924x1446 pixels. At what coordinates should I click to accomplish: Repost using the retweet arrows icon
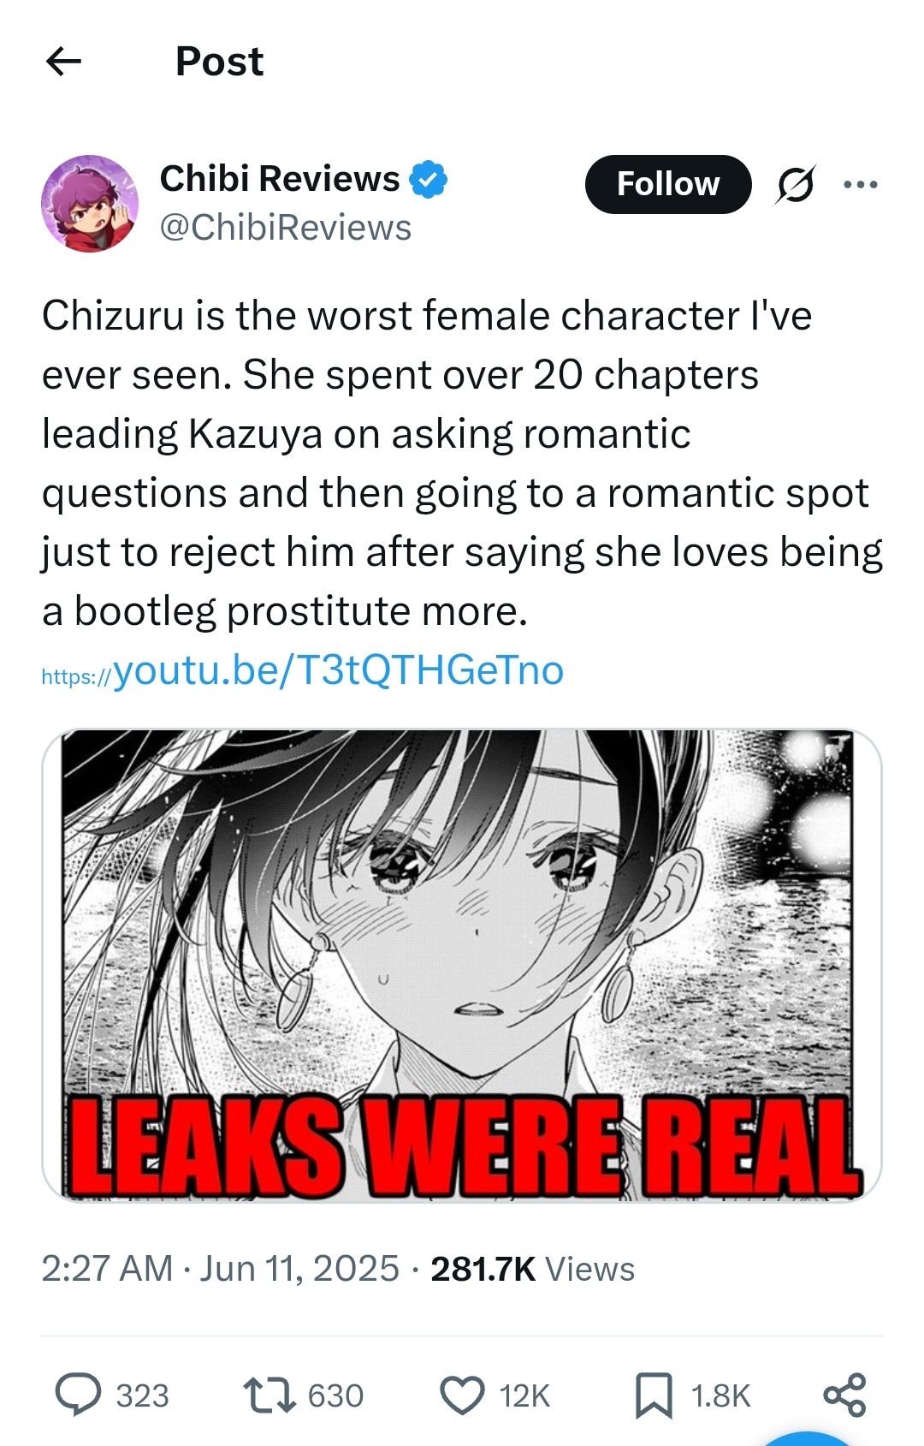269,1395
